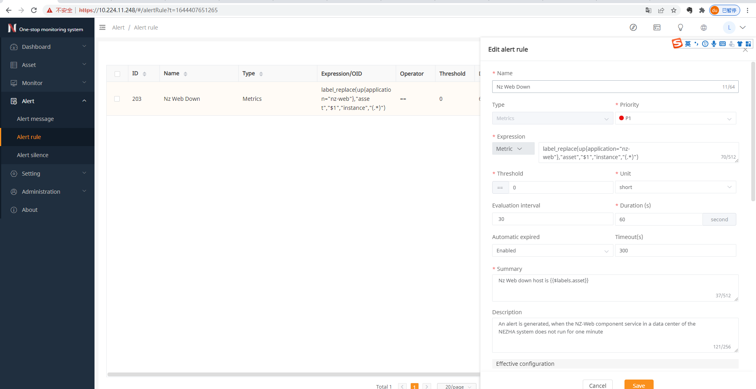Click the Name input field

pyautogui.click(x=606, y=87)
